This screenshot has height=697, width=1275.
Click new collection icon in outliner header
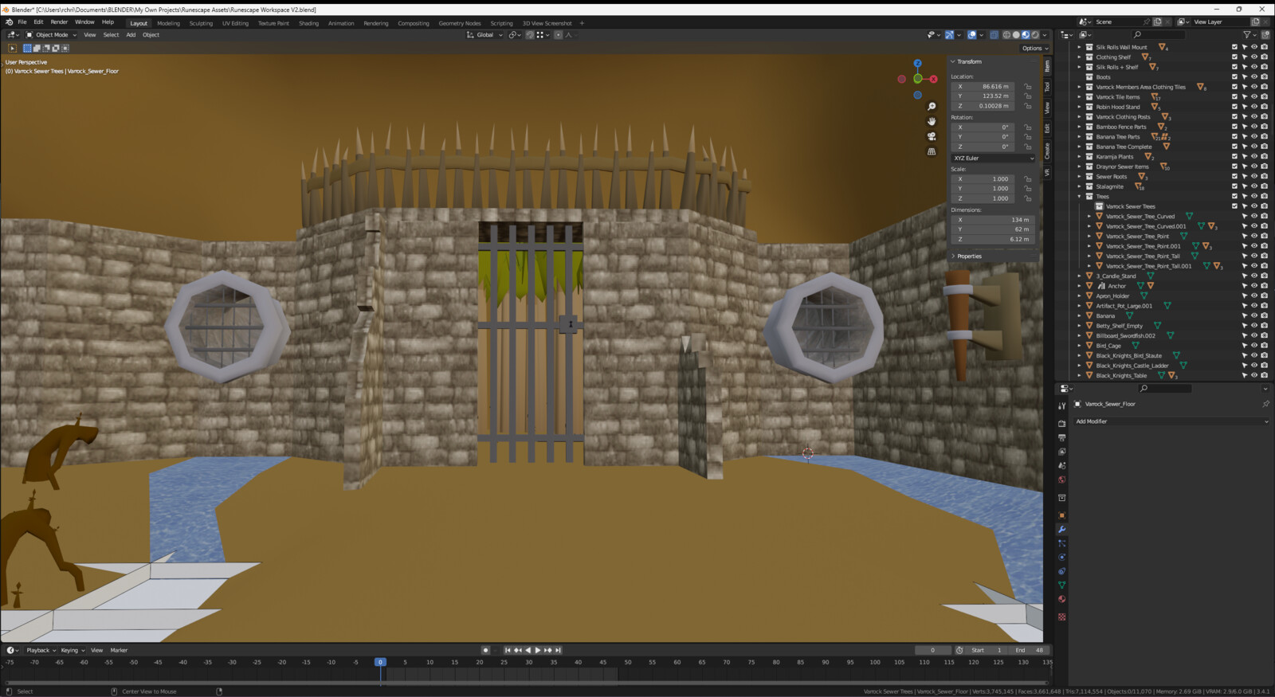pyautogui.click(x=1265, y=34)
